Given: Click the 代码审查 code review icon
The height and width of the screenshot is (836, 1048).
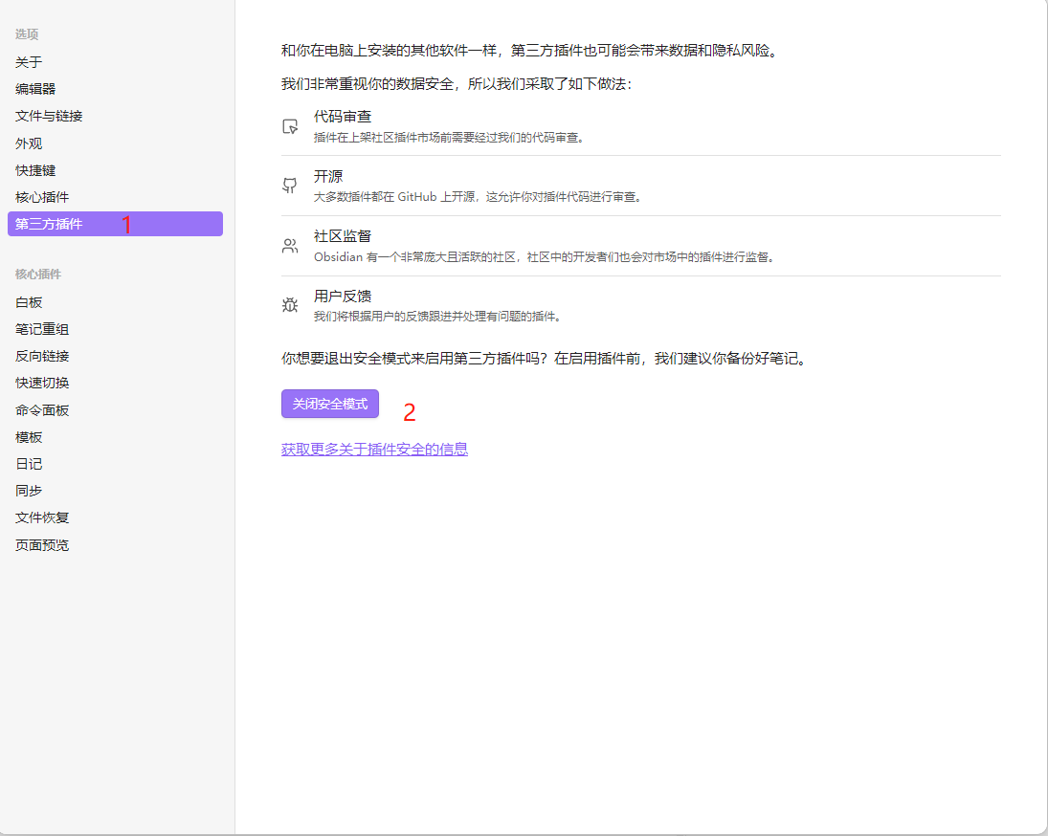Looking at the screenshot, I should (289, 124).
